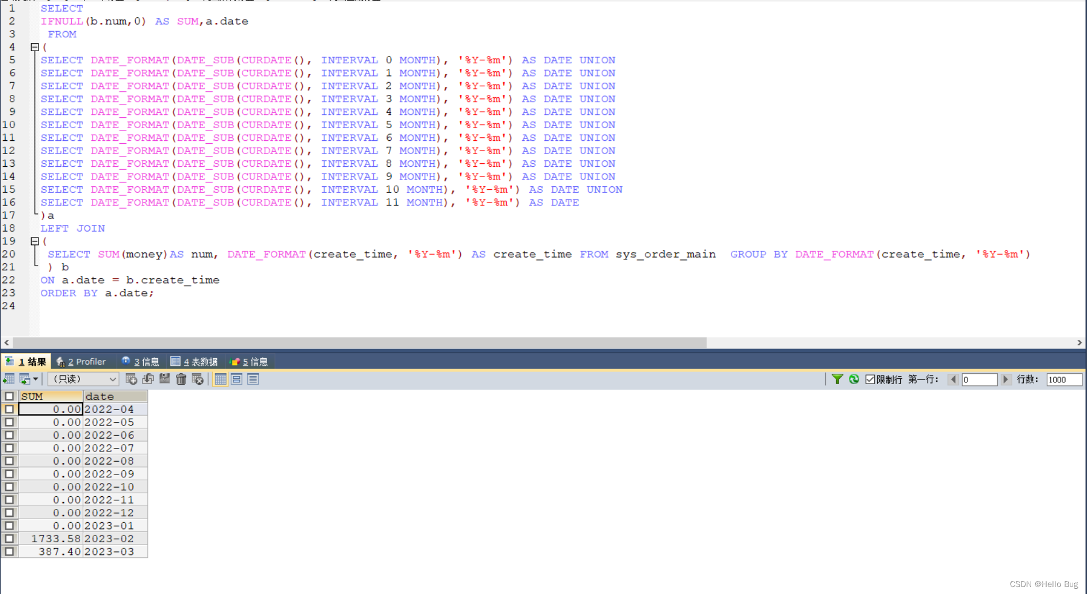The height and width of the screenshot is (594, 1087).
Task: Open the (只读) read-only mode dropdown
Action: [83, 379]
